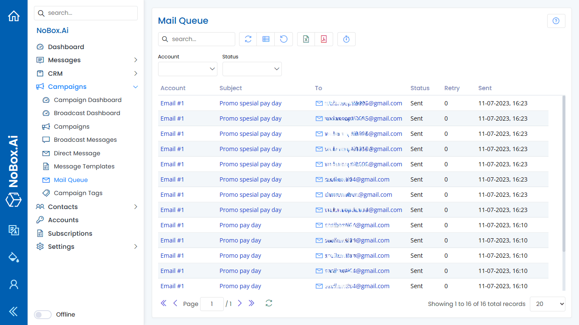Viewport: 579px width, 325px height.
Task: Toggle the Offline switch
Action: click(x=42, y=314)
